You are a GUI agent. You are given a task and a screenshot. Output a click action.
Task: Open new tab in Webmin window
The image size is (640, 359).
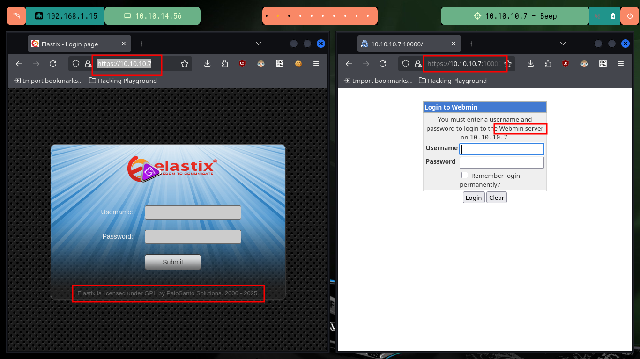click(471, 44)
